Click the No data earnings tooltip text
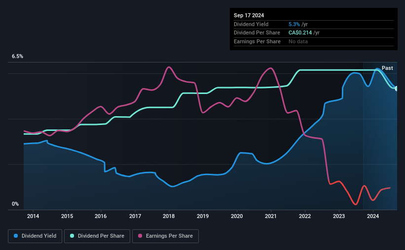Viewport: 405px width, 250px height. [x=298, y=41]
